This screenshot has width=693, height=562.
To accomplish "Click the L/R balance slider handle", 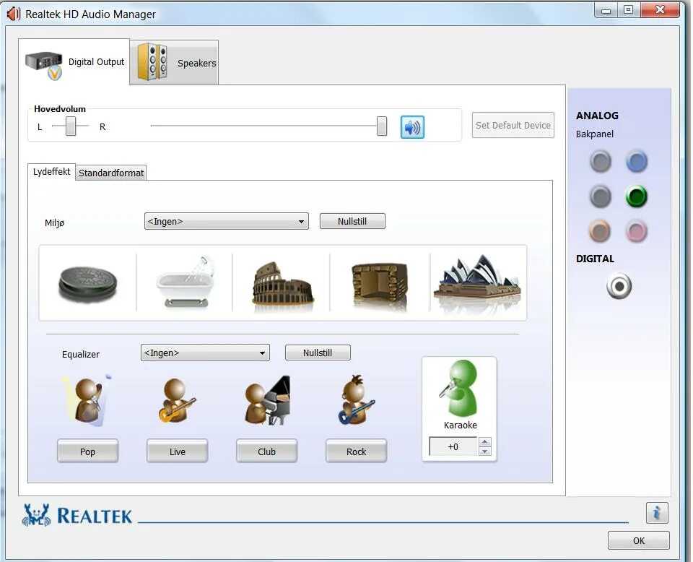I will 71,126.
